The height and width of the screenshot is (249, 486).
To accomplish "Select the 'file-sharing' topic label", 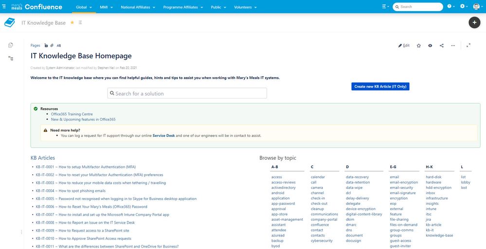I will (399, 219).
